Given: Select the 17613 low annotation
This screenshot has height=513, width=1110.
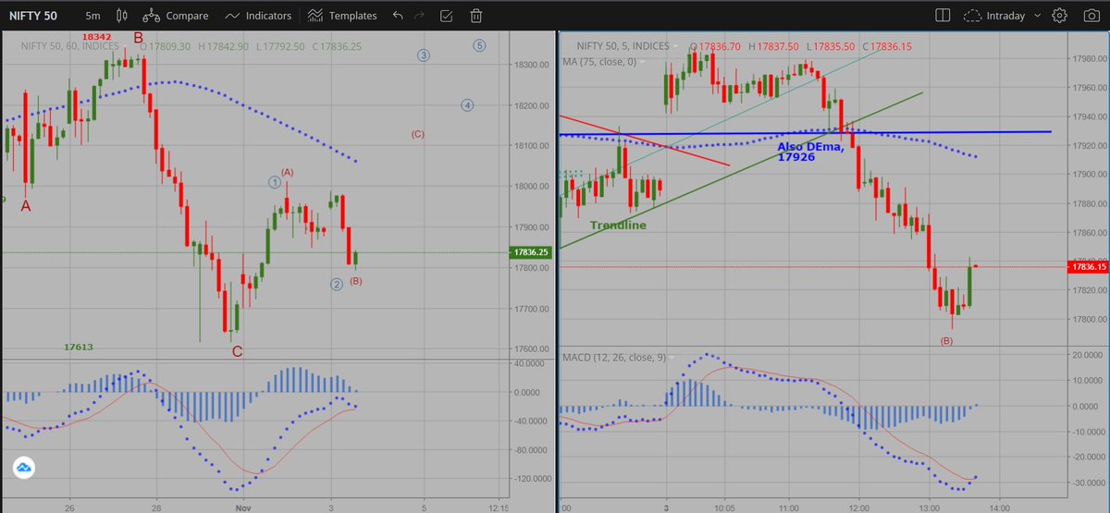Looking at the screenshot, I should (x=79, y=348).
